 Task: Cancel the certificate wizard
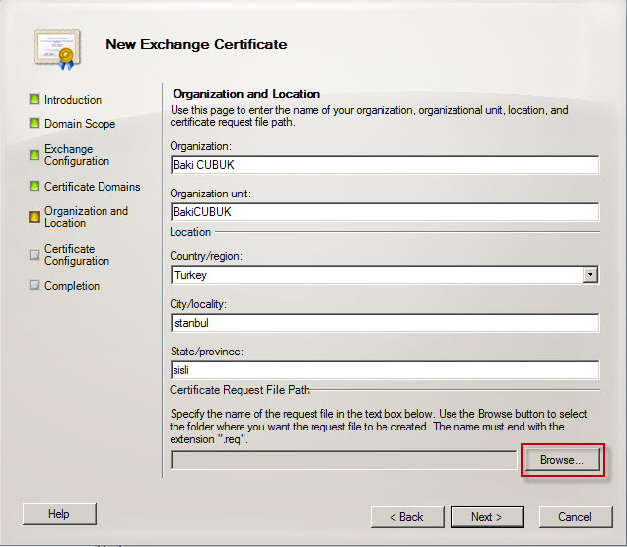pos(576,517)
